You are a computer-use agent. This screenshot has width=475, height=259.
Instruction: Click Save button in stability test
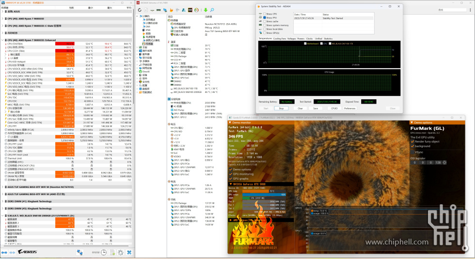[x=316, y=108]
